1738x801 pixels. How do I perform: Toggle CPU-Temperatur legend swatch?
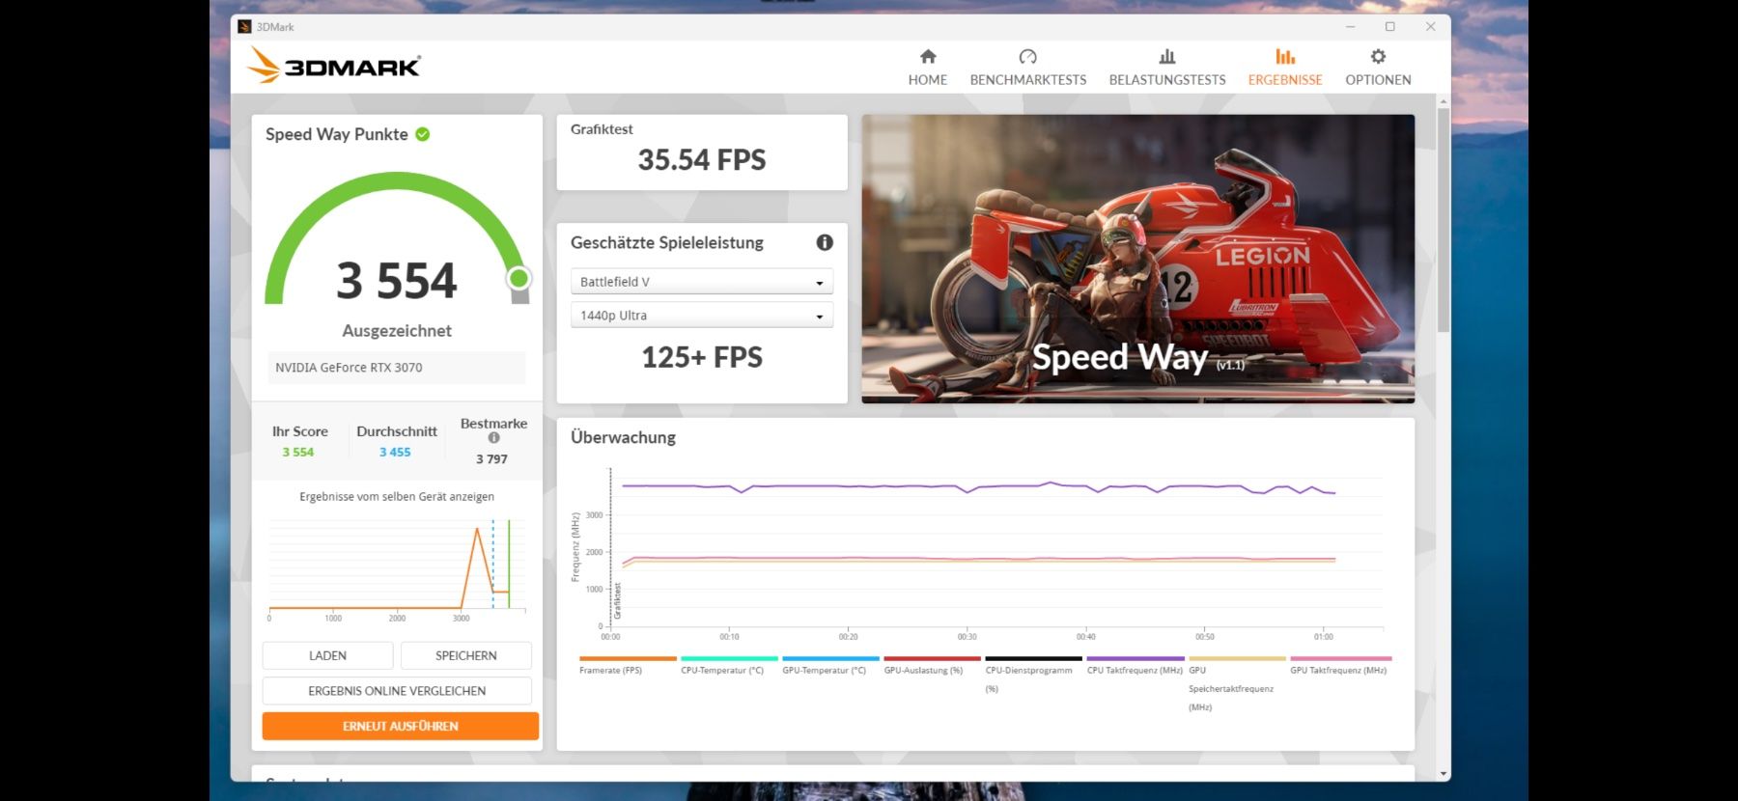[729, 658]
